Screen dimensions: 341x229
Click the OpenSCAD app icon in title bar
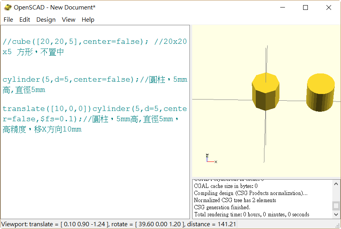point(7,8)
